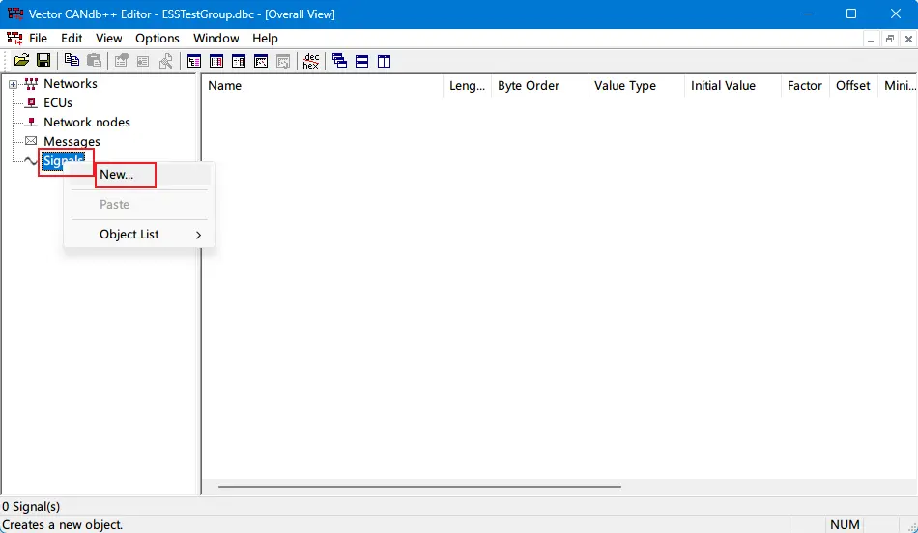
Task: Toggle the dec/hex number format icon
Action: point(310,61)
